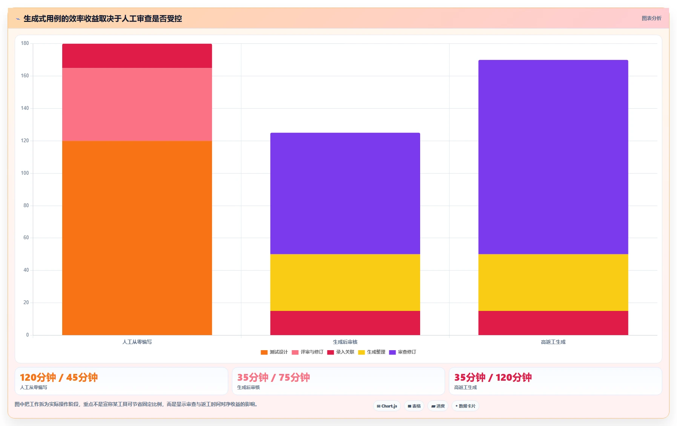Click the purple segment of 高返工生成 bar
The height and width of the screenshot is (426, 677).
coord(553,157)
